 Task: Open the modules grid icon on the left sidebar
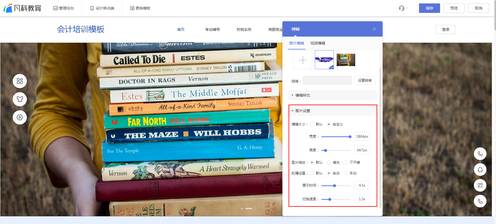20,81
